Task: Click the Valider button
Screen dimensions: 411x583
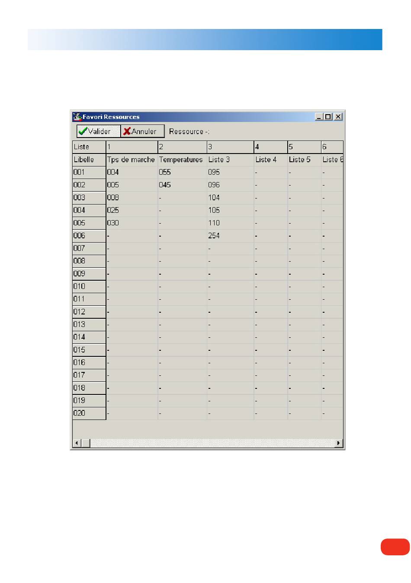Action: (x=99, y=131)
